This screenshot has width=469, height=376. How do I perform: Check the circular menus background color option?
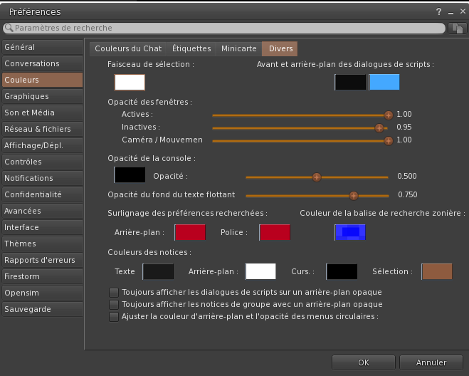click(114, 316)
